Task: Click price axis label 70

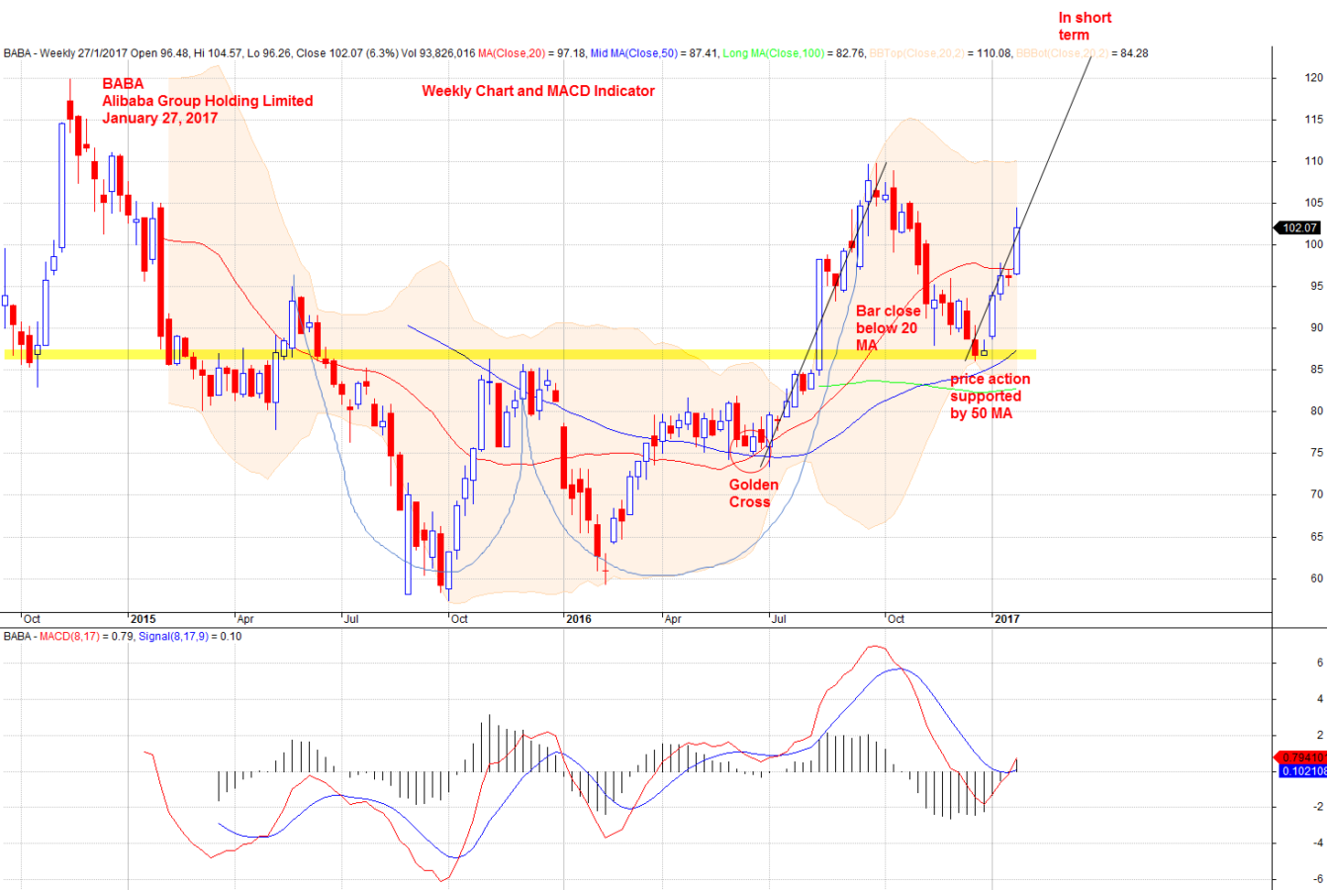Action: [x=1316, y=494]
